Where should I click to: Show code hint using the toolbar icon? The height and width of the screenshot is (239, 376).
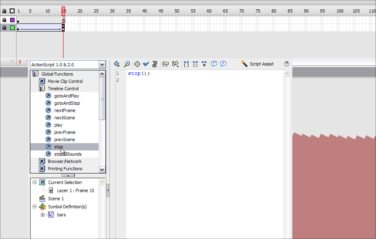click(x=166, y=64)
